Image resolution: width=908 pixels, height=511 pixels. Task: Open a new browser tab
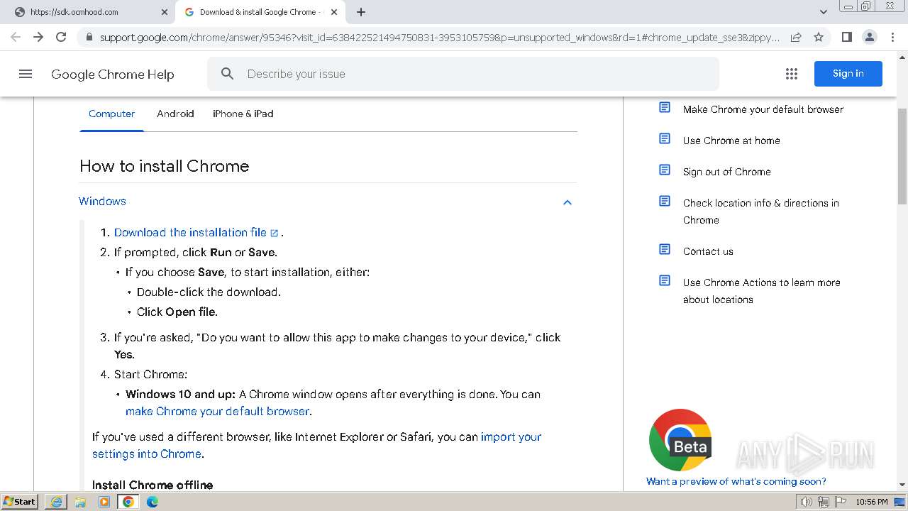click(x=361, y=12)
